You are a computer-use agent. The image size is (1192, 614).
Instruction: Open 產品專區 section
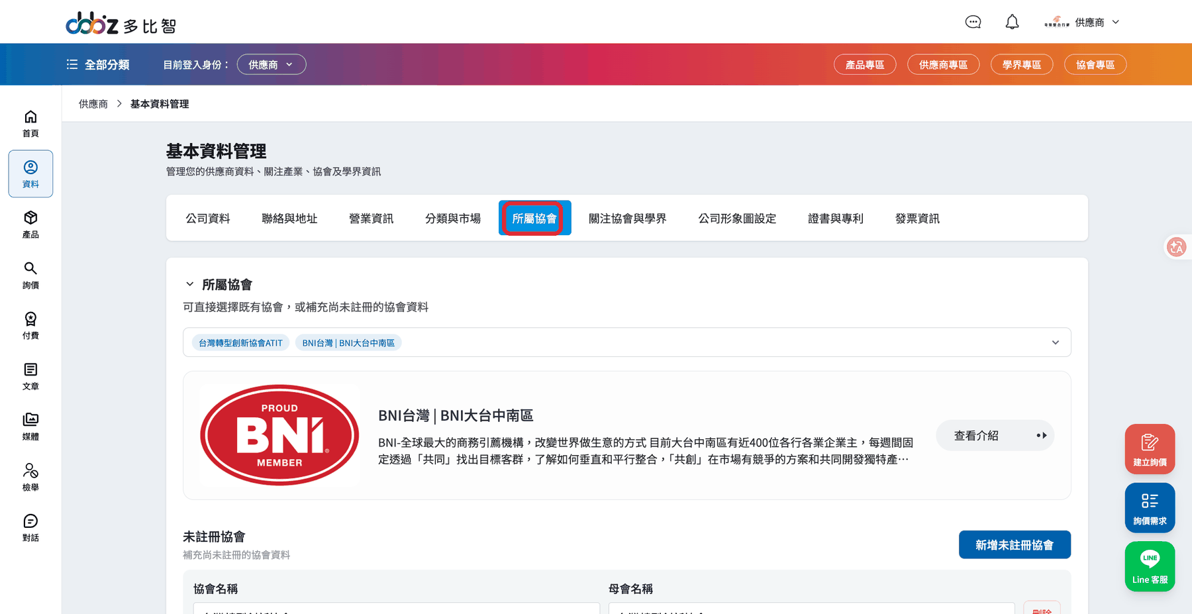pos(865,64)
